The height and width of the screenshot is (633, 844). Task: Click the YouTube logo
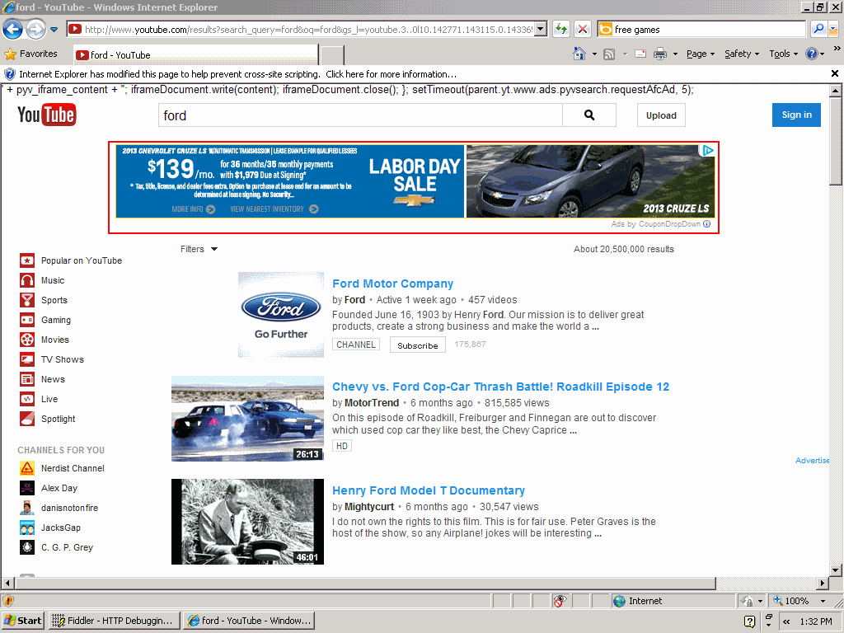(x=47, y=115)
